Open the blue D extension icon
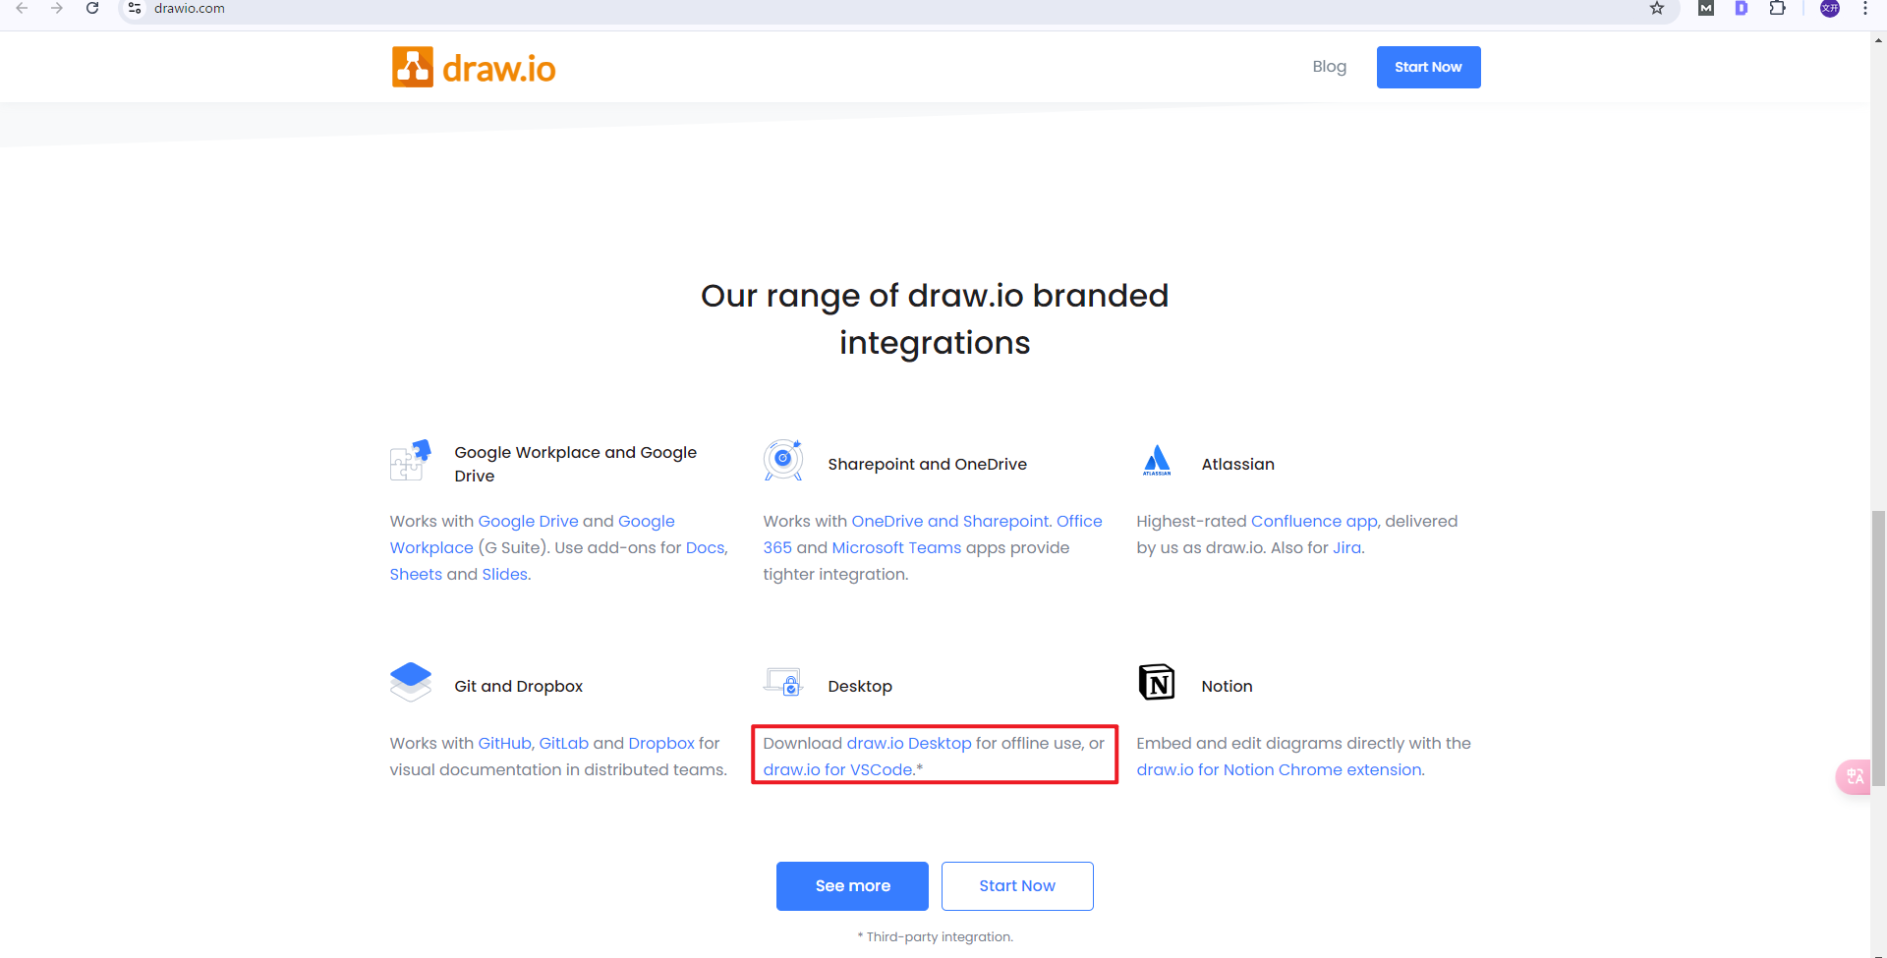This screenshot has height=958, width=1887. click(1742, 9)
